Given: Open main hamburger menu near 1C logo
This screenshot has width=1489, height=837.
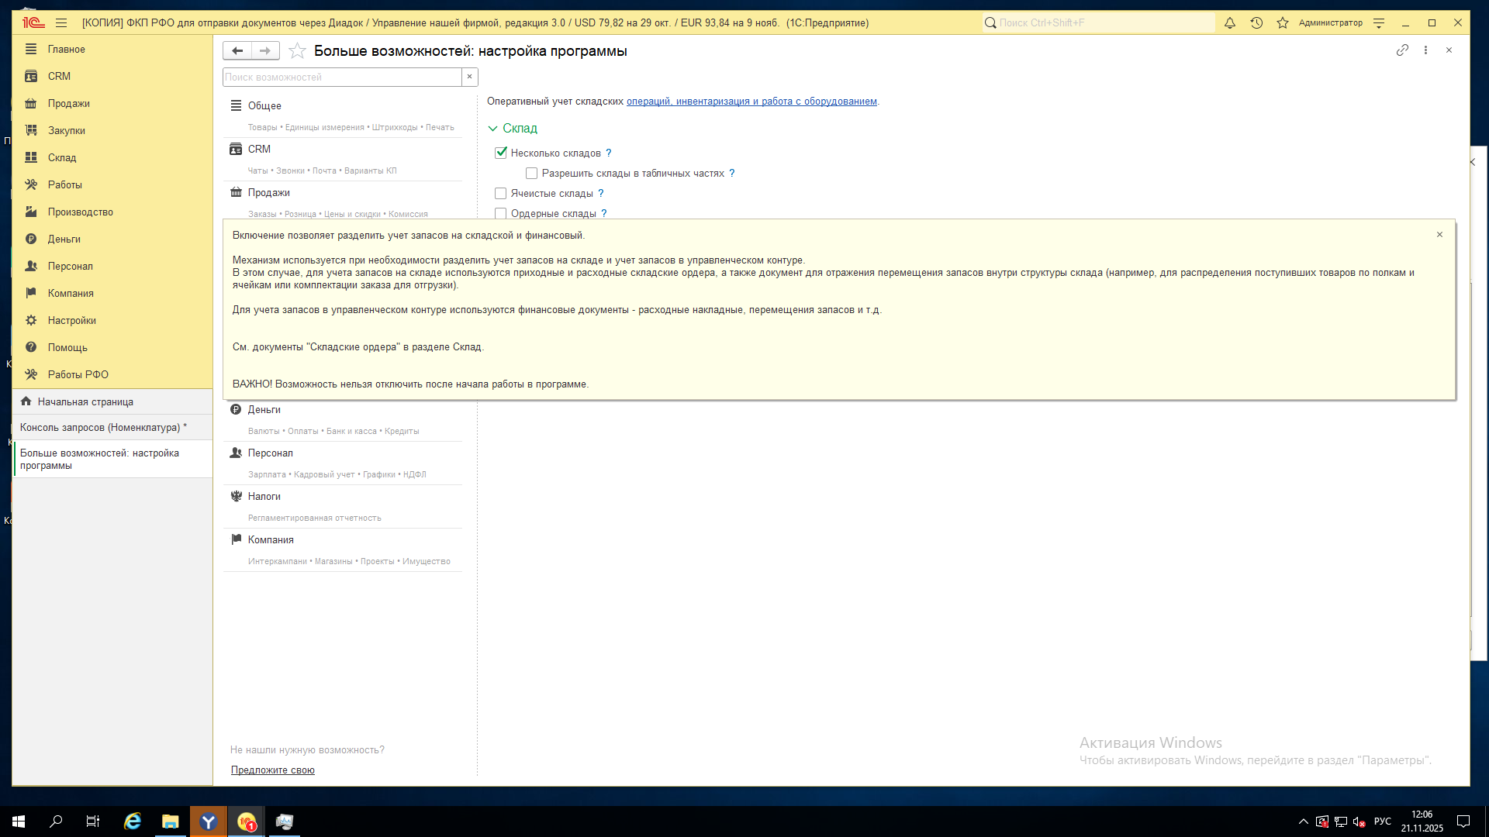Looking at the screenshot, I should [61, 23].
